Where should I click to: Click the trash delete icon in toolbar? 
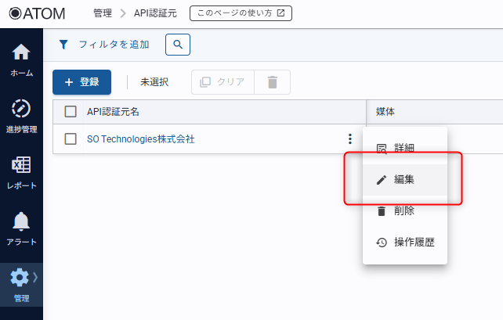pyautogui.click(x=272, y=82)
